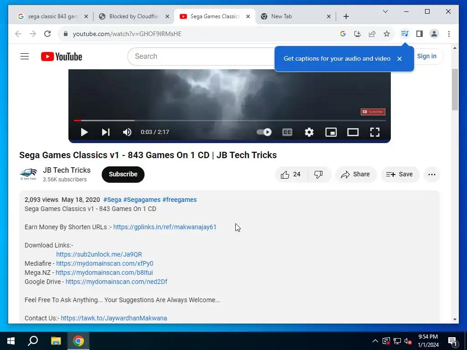467x350 pixels.
Task: Open the muted volume tray icon
Action: coord(408,341)
